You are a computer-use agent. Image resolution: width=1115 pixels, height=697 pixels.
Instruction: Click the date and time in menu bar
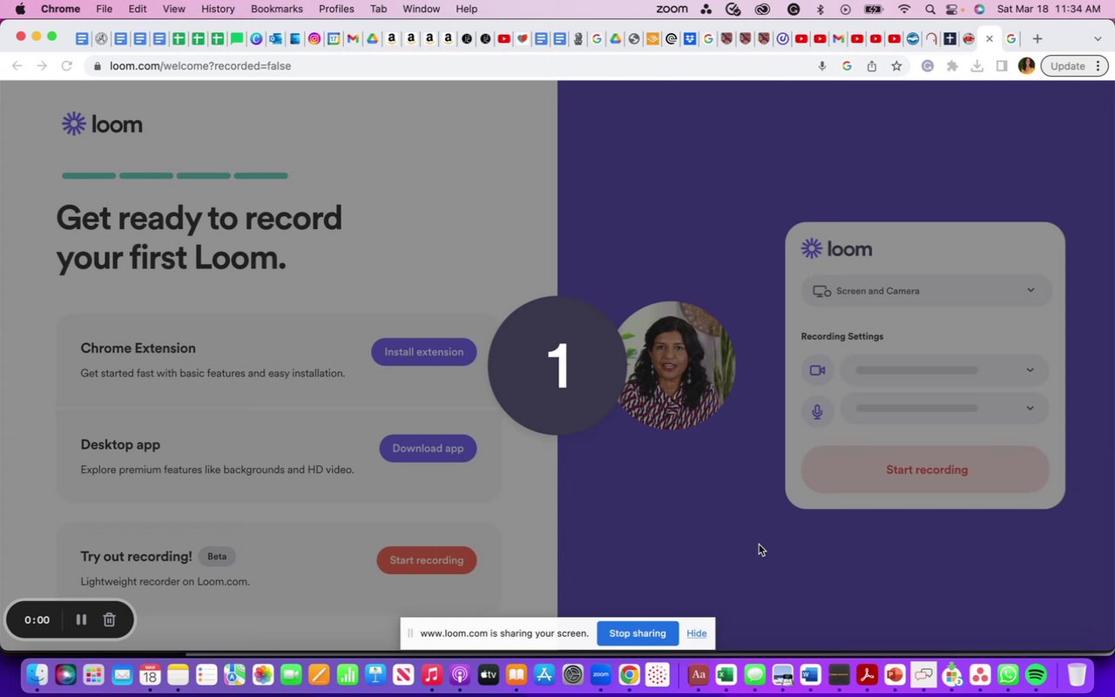1049,9
